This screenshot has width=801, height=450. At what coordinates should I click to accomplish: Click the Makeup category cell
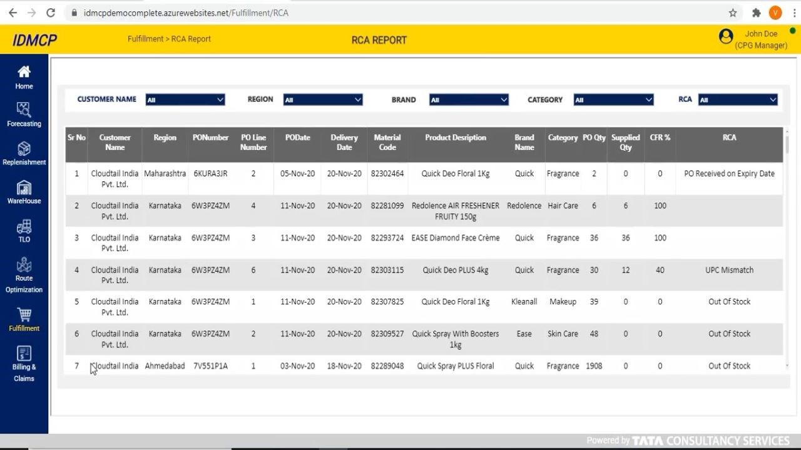pos(563,302)
